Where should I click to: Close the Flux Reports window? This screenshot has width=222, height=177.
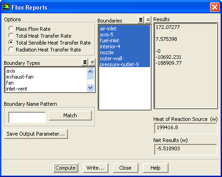[x=215, y=7]
